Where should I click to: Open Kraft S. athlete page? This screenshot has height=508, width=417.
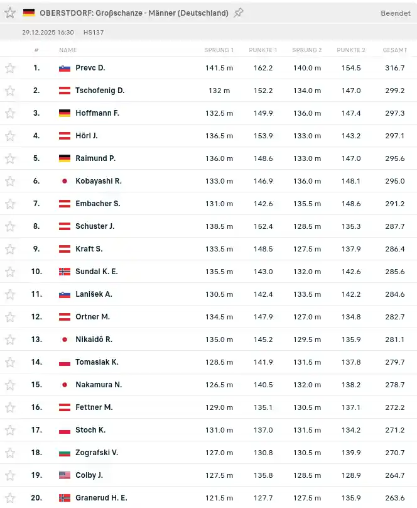pos(89,249)
